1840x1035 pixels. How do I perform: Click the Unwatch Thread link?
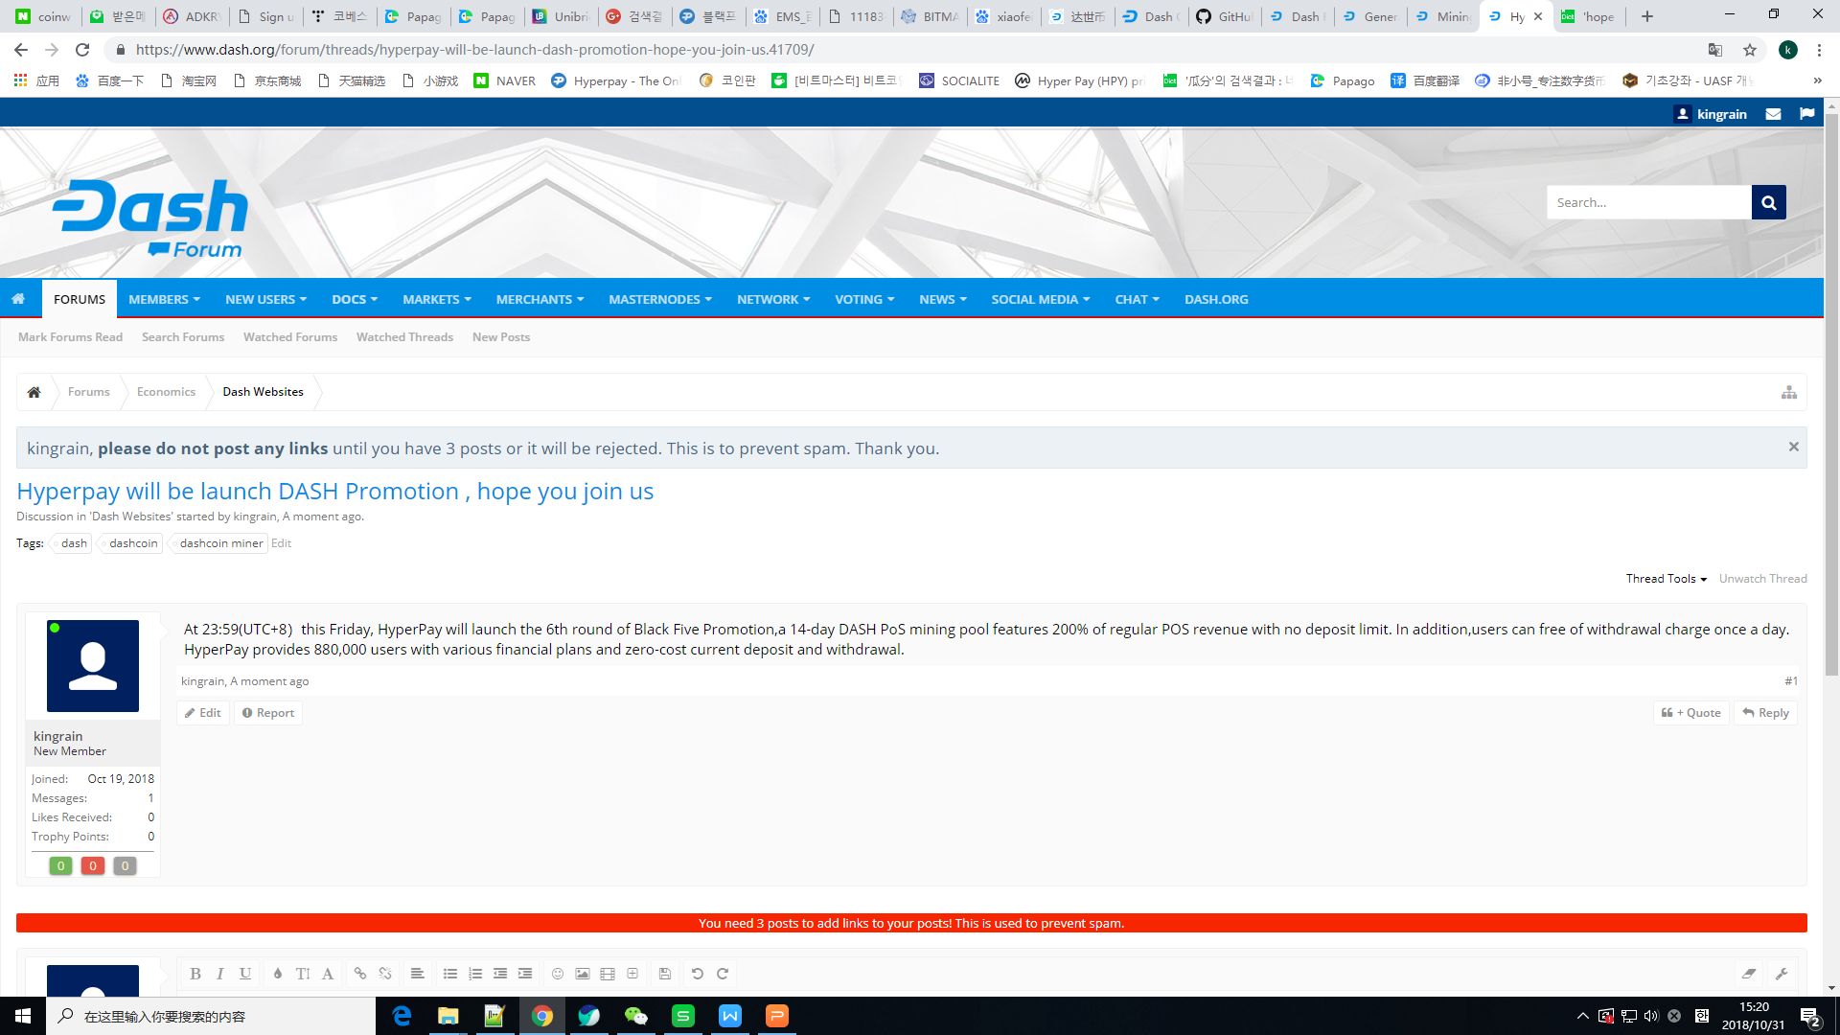1763,579
